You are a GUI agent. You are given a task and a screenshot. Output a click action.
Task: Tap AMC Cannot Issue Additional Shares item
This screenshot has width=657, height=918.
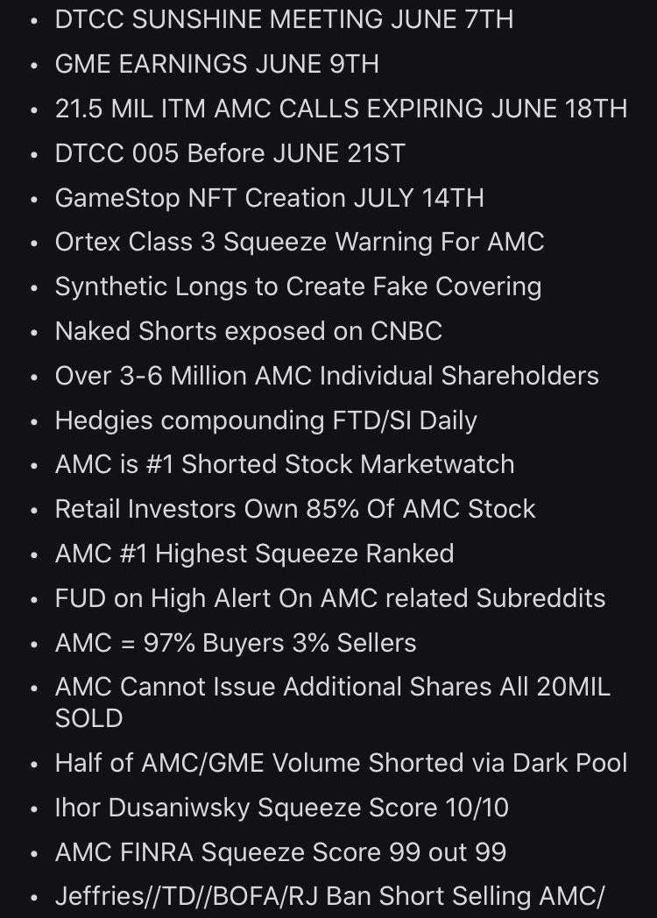[x=332, y=688]
